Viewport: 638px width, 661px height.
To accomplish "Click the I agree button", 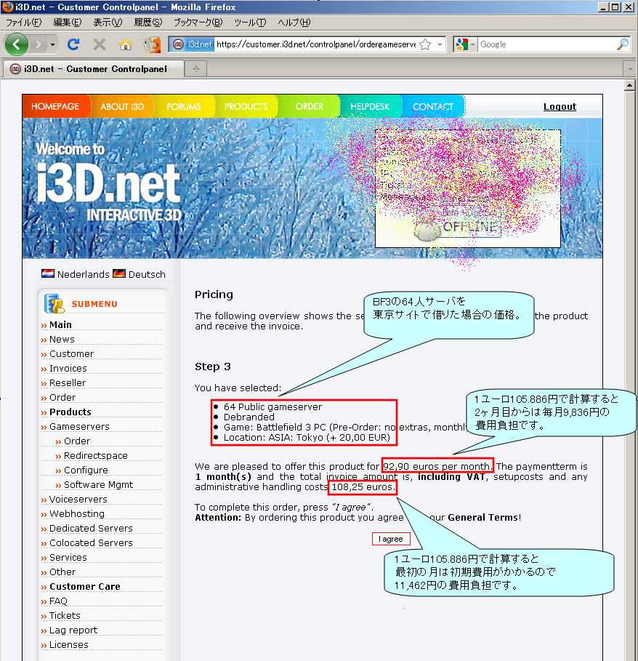I will pos(391,539).
